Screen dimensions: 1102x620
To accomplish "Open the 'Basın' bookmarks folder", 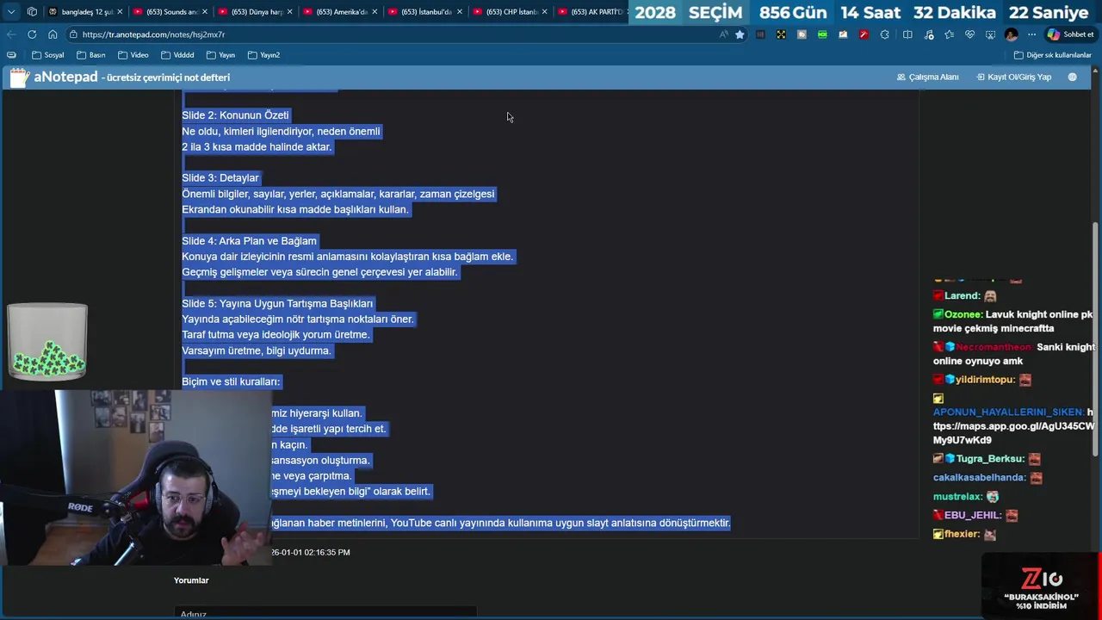I will 91,55.
